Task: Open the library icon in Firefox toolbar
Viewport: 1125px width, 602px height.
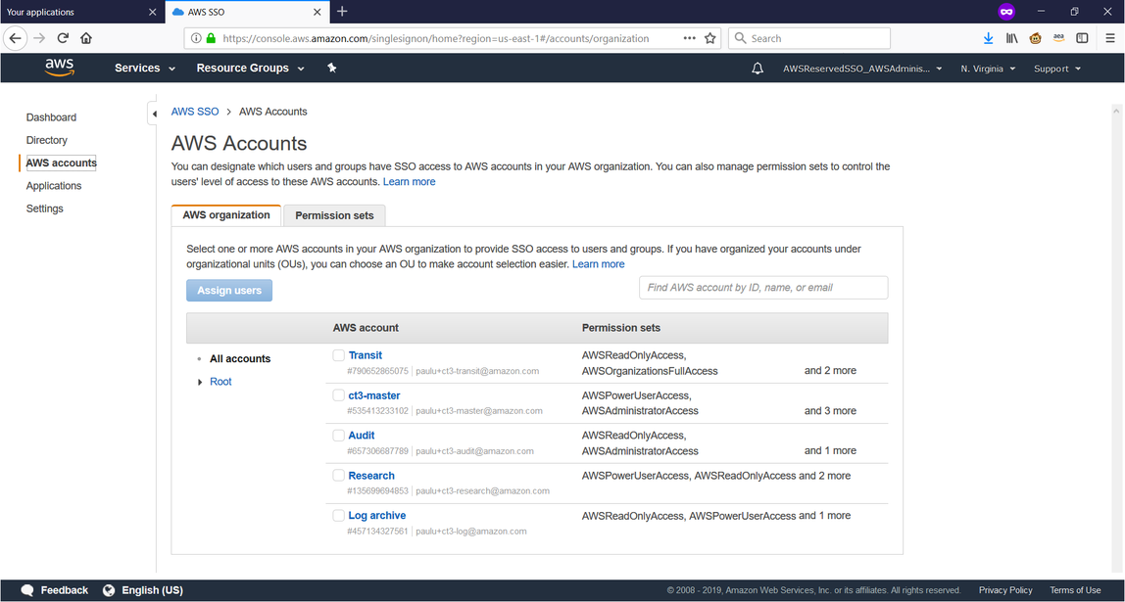Action: point(1011,39)
